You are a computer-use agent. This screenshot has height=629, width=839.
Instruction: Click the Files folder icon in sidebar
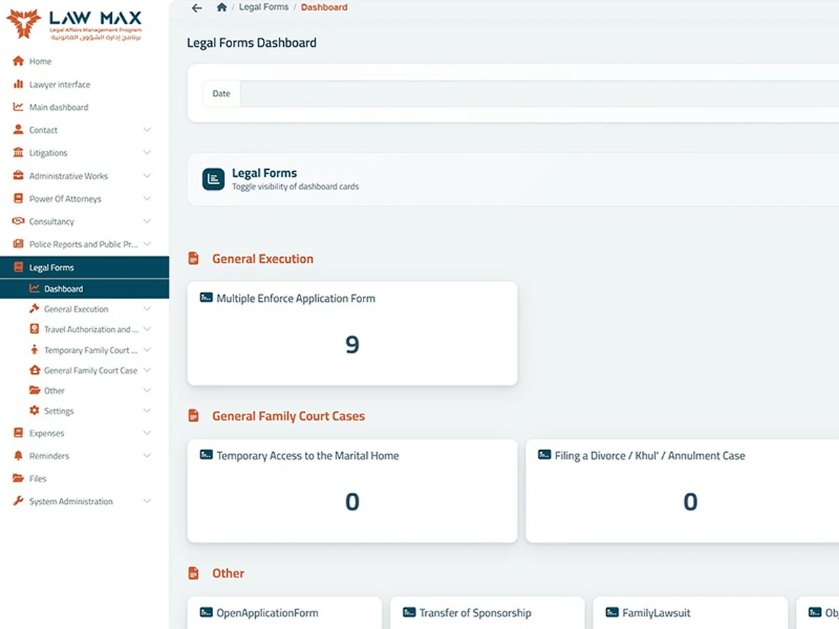pos(18,479)
